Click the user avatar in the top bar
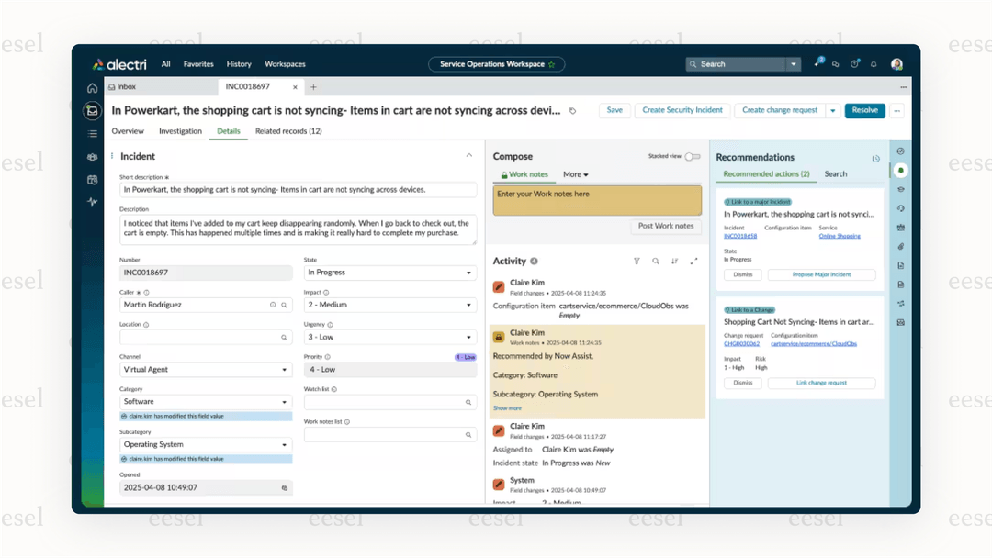The image size is (992, 558). pyautogui.click(x=897, y=63)
